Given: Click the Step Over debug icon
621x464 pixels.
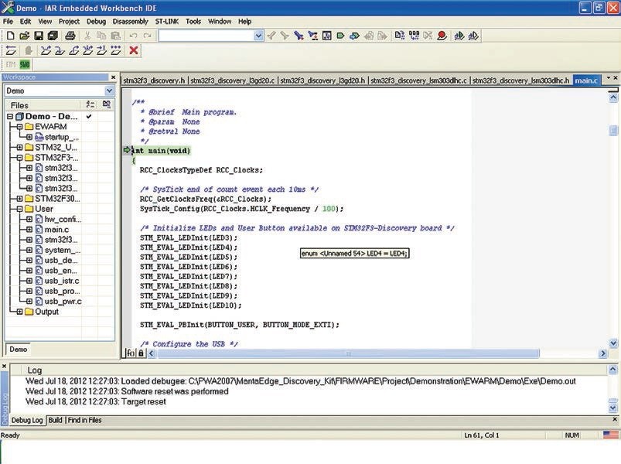Looking at the screenshot, I should point(46,50).
